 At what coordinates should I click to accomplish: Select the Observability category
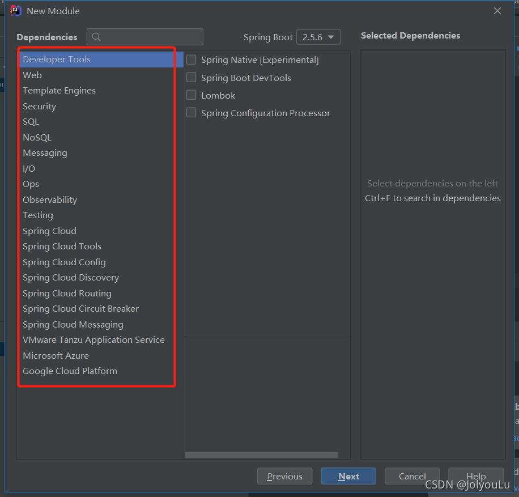[x=100, y=199]
